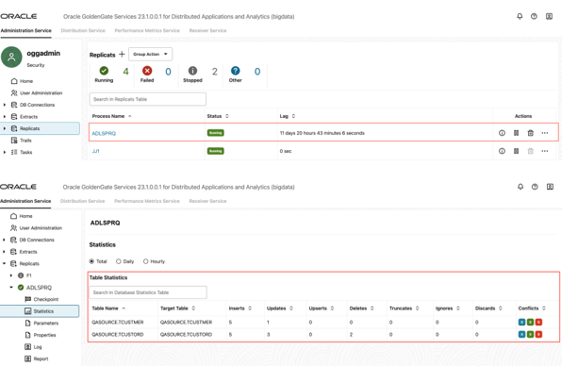This screenshot has height=366, width=578.
Task: Open user account icon on the Replicats page
Action: tap(549, 16)
